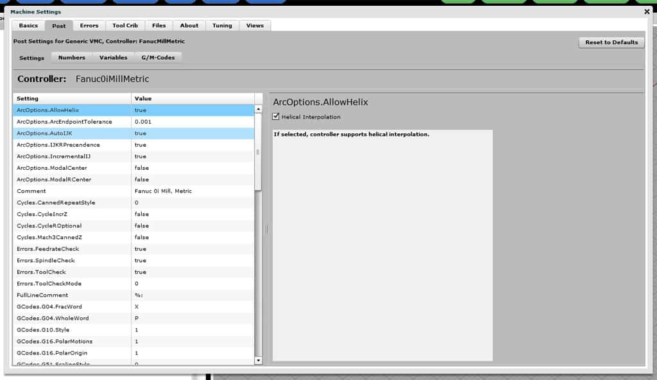
Task: Switch to the Basics tab
Action: point(28,25)
